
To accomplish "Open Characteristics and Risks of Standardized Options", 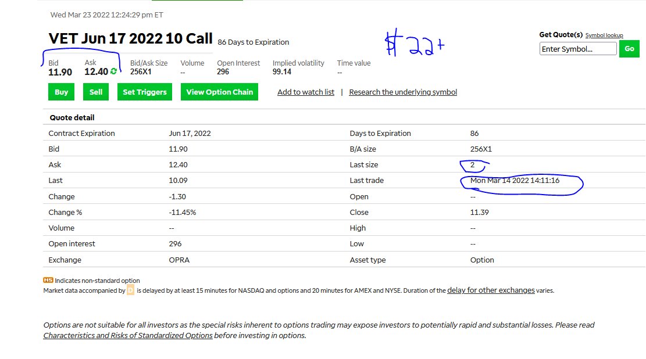I will pos(128,336).
